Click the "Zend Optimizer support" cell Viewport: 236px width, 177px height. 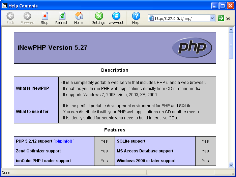point(54,151)
